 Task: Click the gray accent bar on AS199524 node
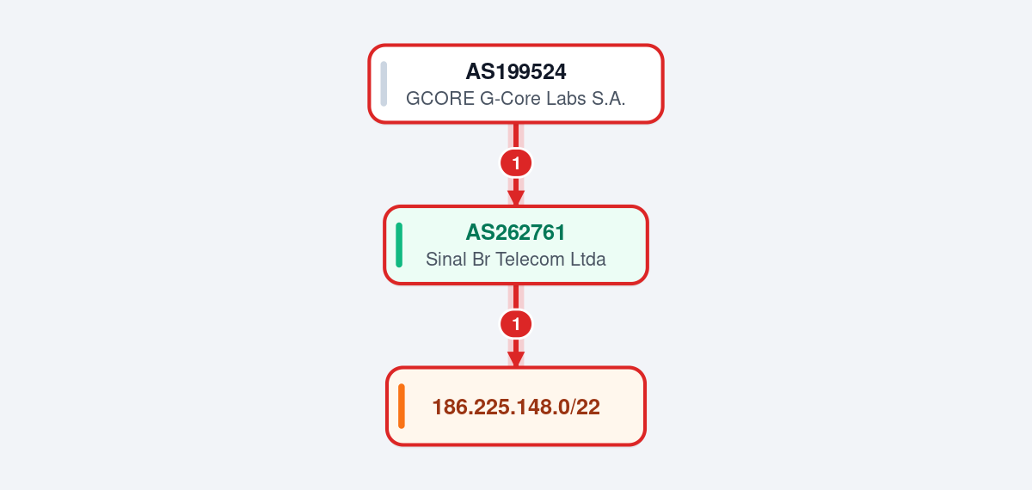pyautogui.click(x=384, y=83)
